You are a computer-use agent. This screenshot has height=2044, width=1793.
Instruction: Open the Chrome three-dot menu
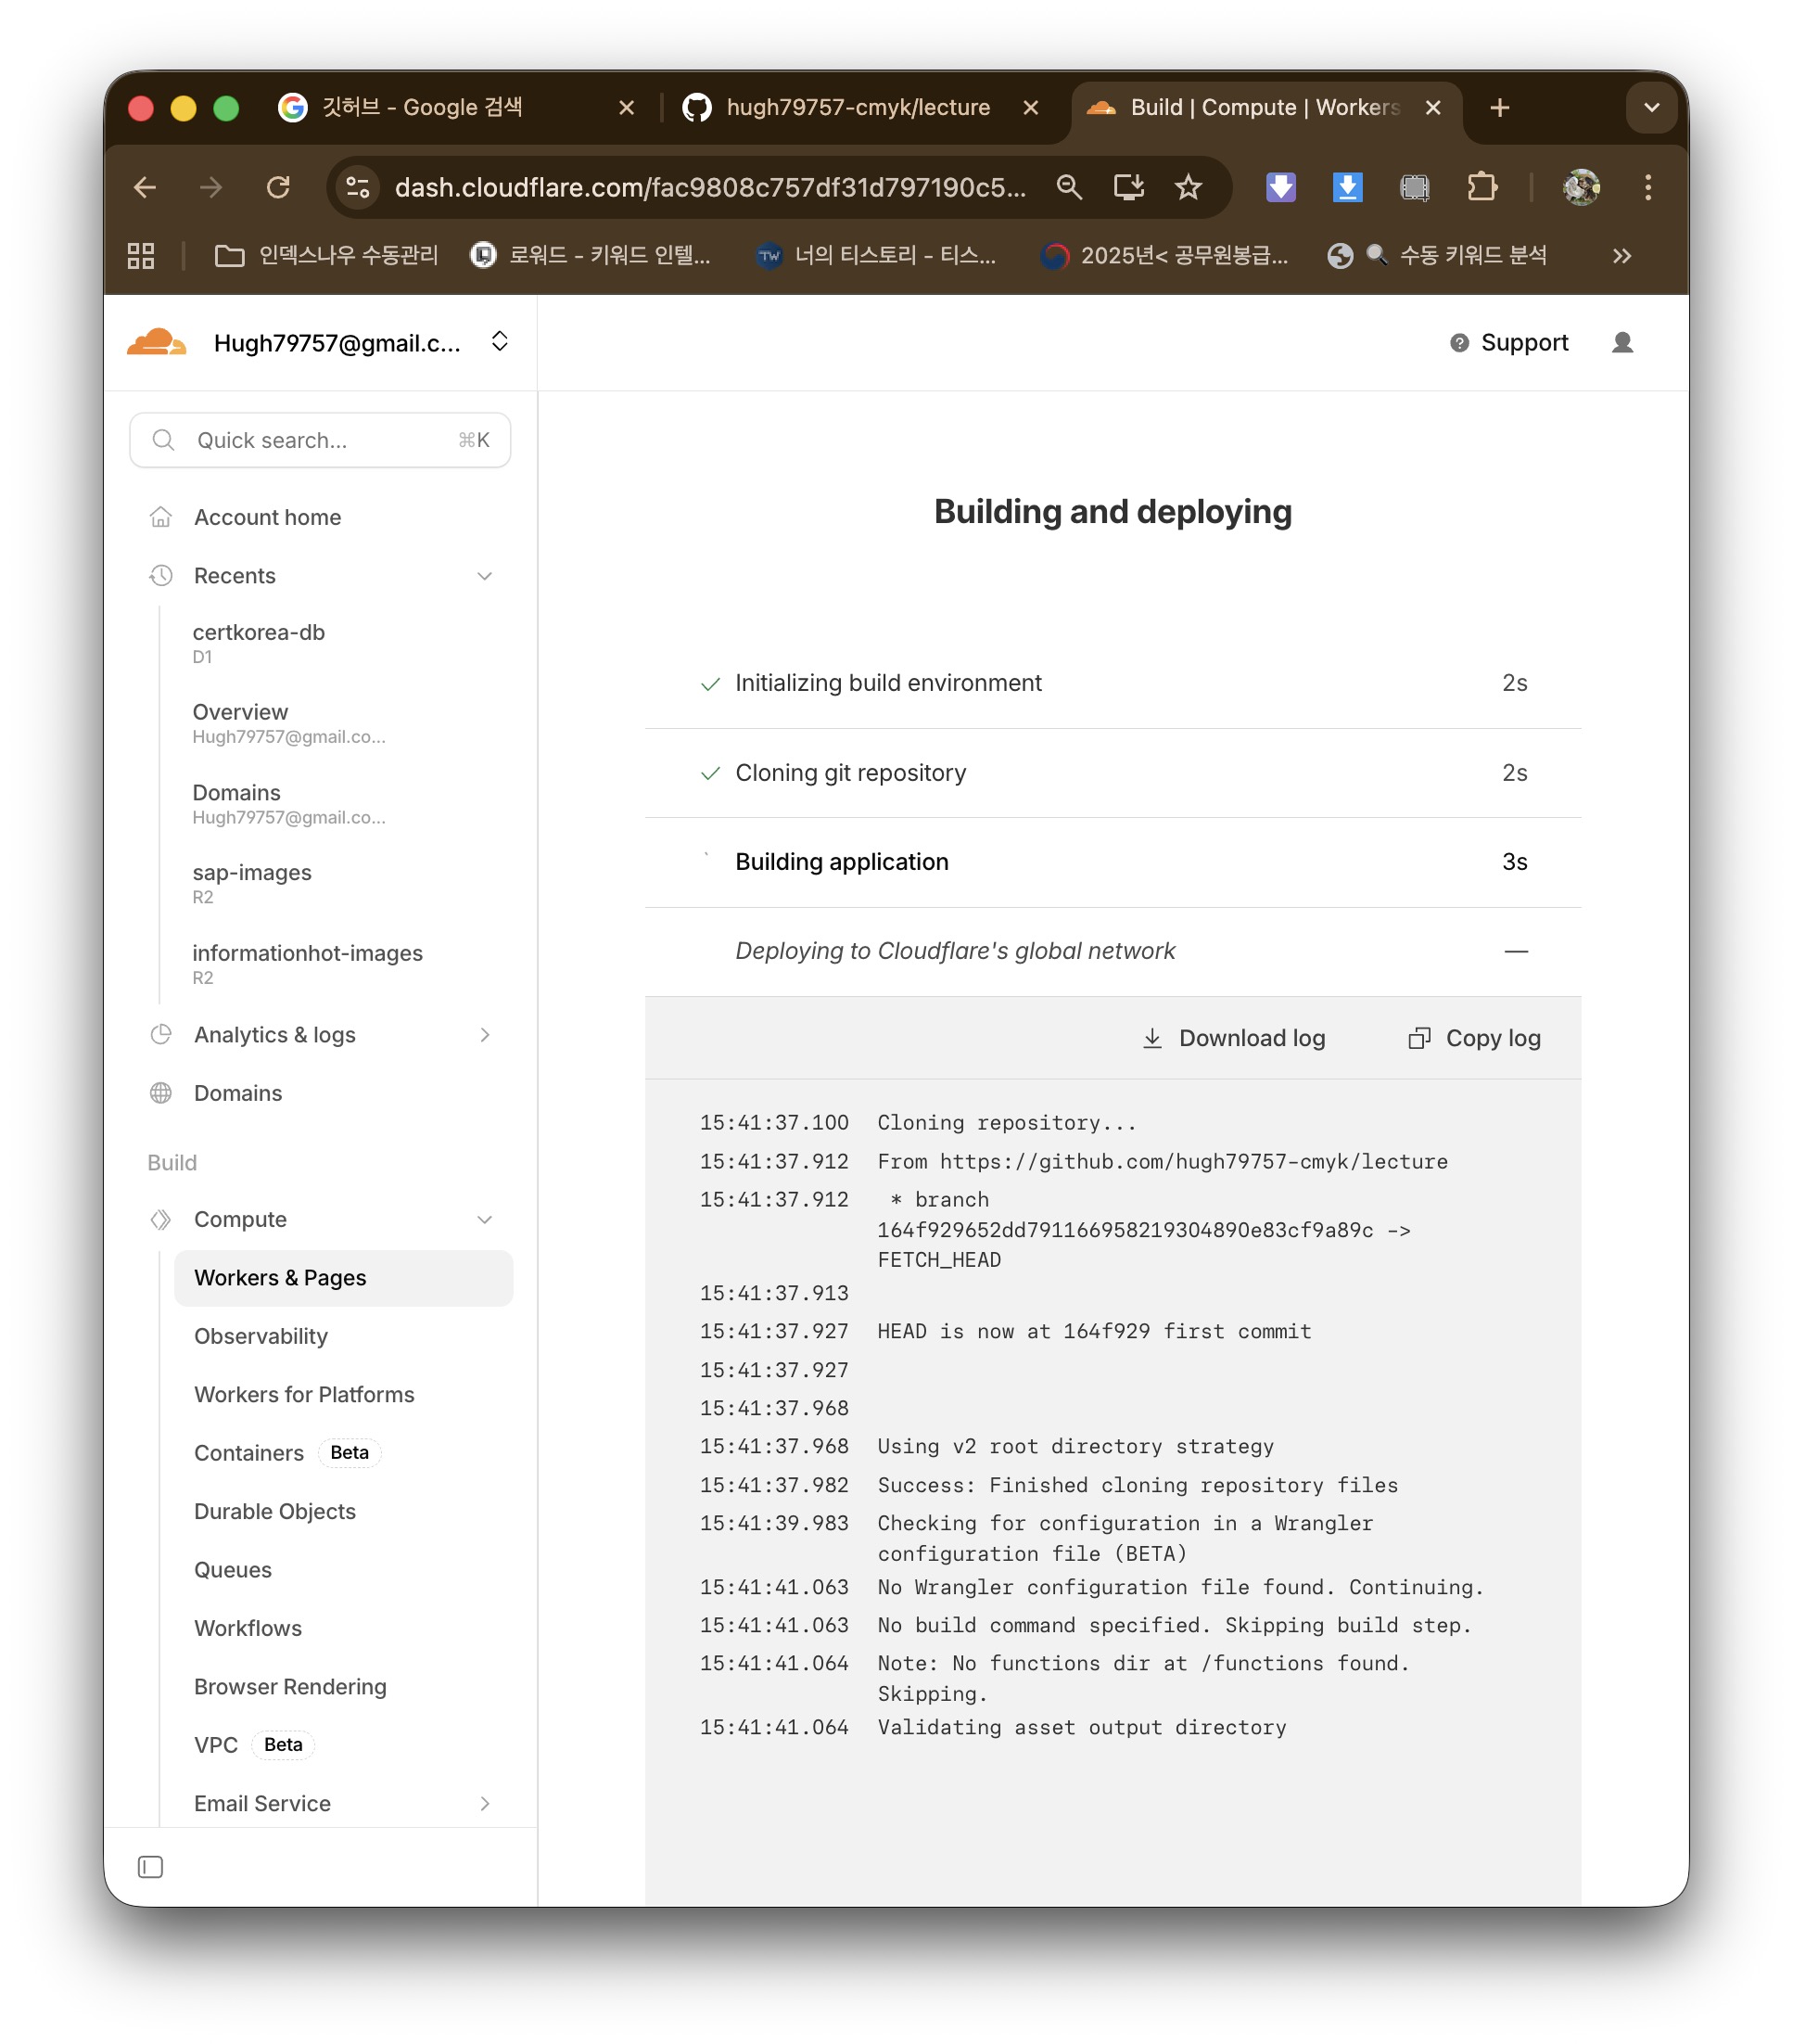(1647, 187)
